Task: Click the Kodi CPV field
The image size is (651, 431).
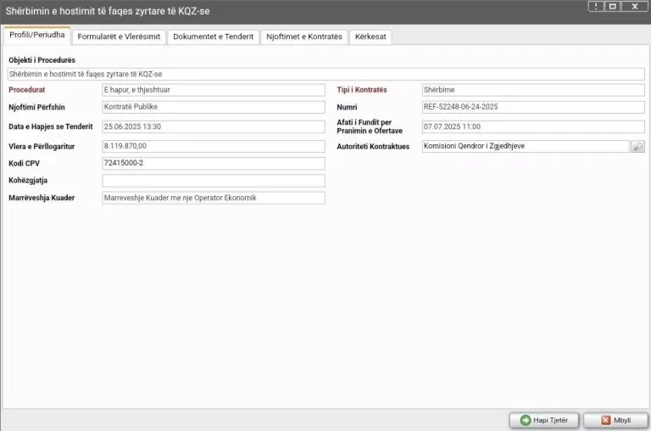Action: point(212,163)
